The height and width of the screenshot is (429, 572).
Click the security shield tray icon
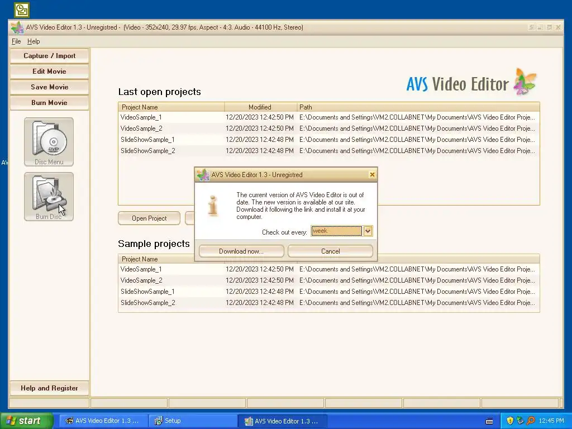(510, 421)
